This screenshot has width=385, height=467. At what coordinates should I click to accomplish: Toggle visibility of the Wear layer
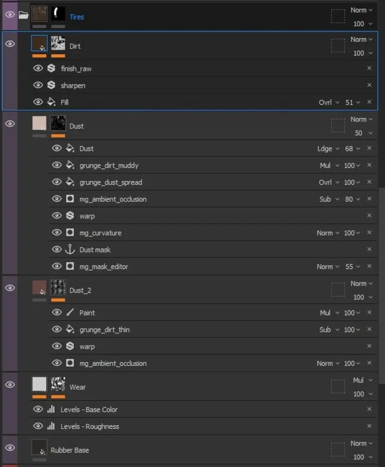tap(10, 385)
